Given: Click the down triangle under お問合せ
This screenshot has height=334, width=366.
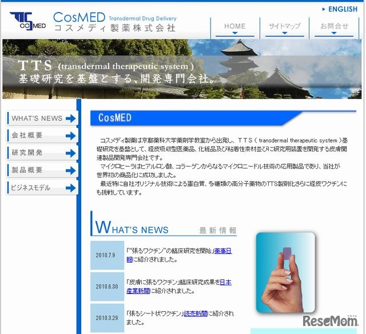Looking at the screenshot, I should tap(334, 33).
